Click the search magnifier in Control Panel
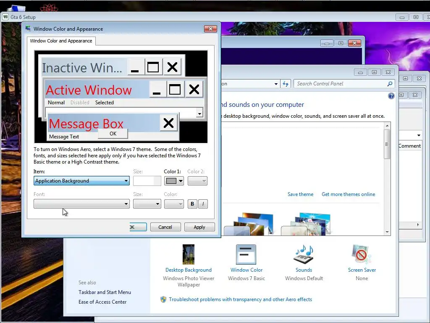Screen dimensions: 430x323 [x=390, y=84]
